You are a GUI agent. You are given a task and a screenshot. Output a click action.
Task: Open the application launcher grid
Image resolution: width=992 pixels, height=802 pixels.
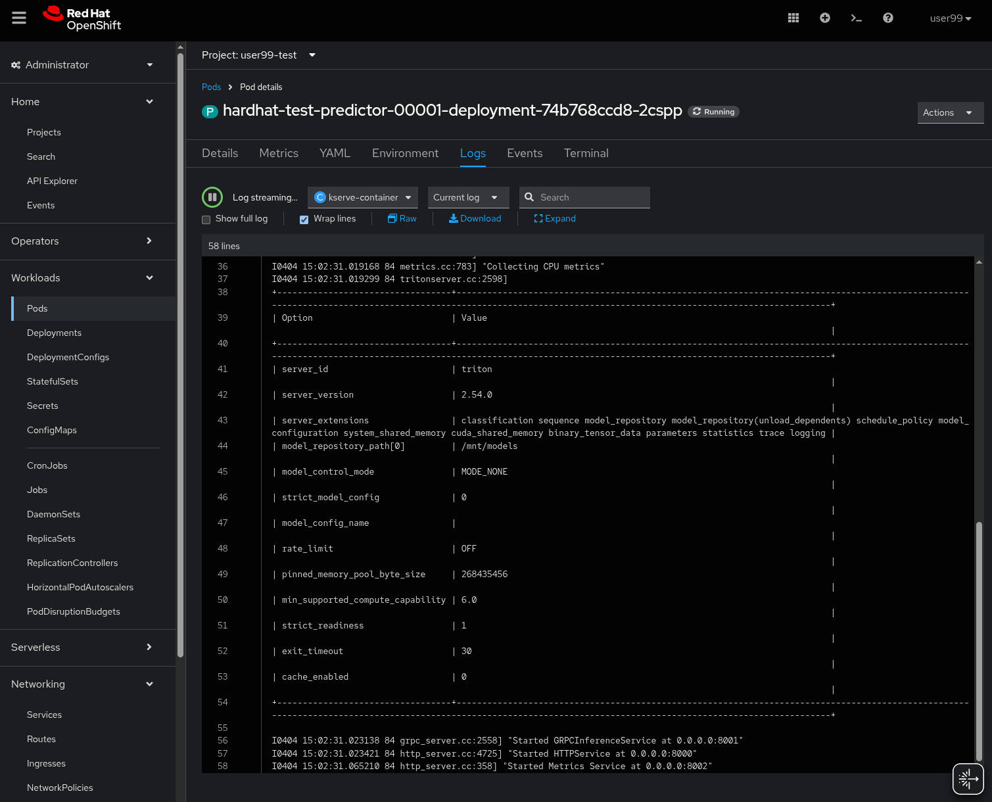pos(793,18)
